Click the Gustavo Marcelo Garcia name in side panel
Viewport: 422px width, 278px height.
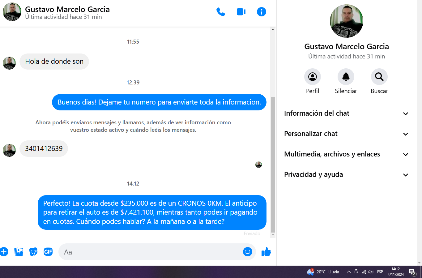pyautogui.click(x=347, y=46)
